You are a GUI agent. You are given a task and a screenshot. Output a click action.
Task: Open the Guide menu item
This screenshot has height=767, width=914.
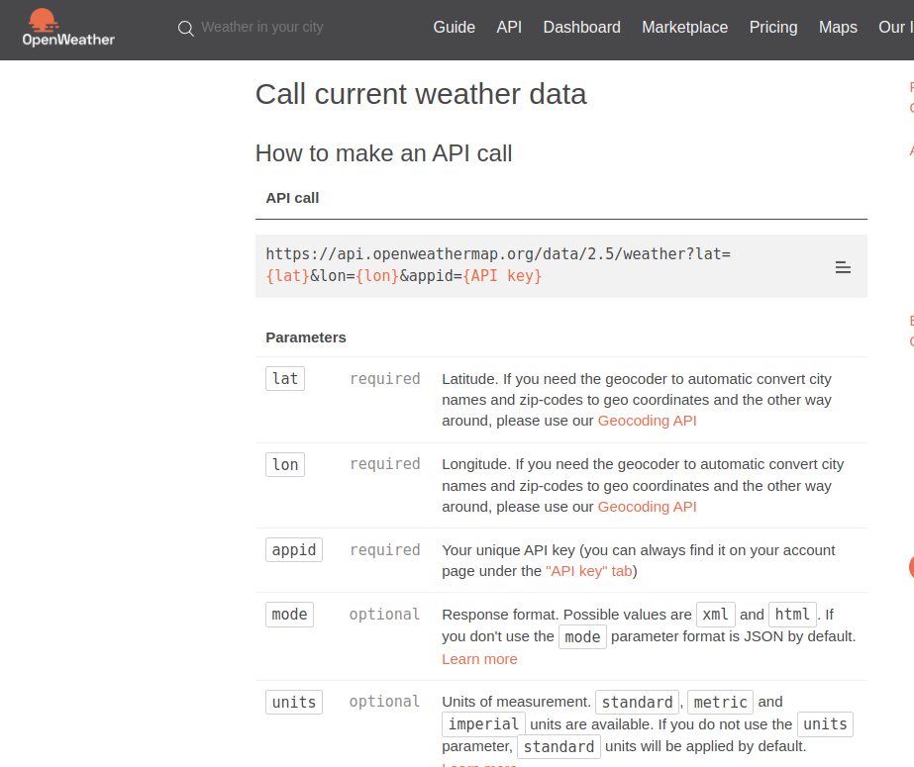(x=455, y=28)
